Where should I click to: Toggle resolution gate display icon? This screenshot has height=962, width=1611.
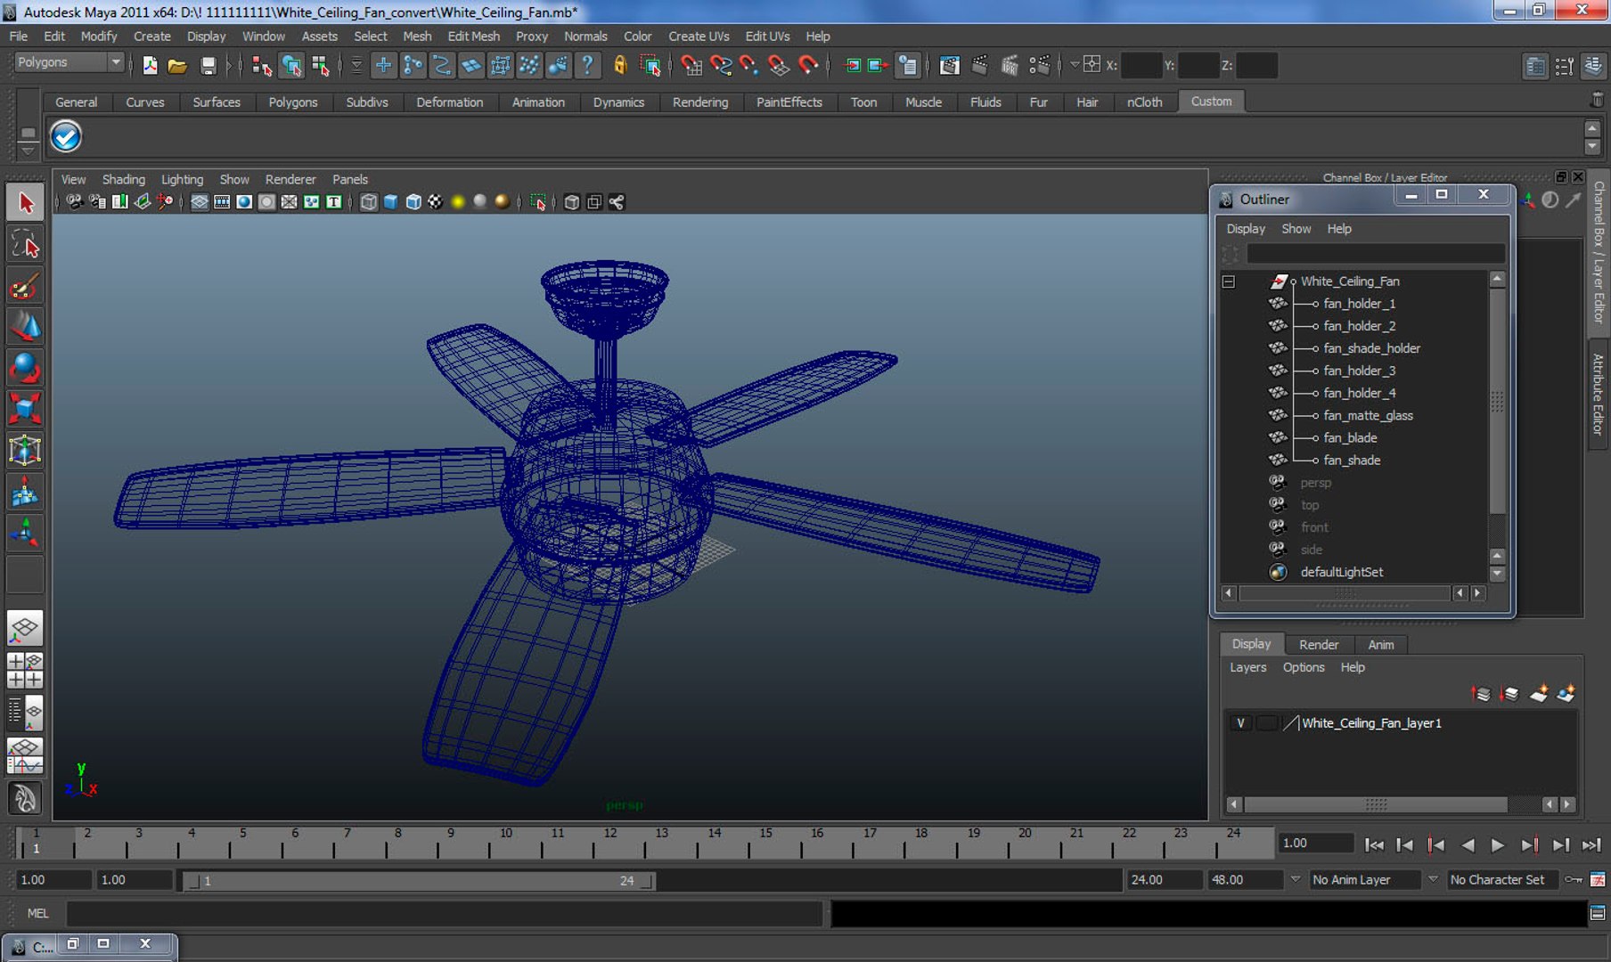coord(244,202)
